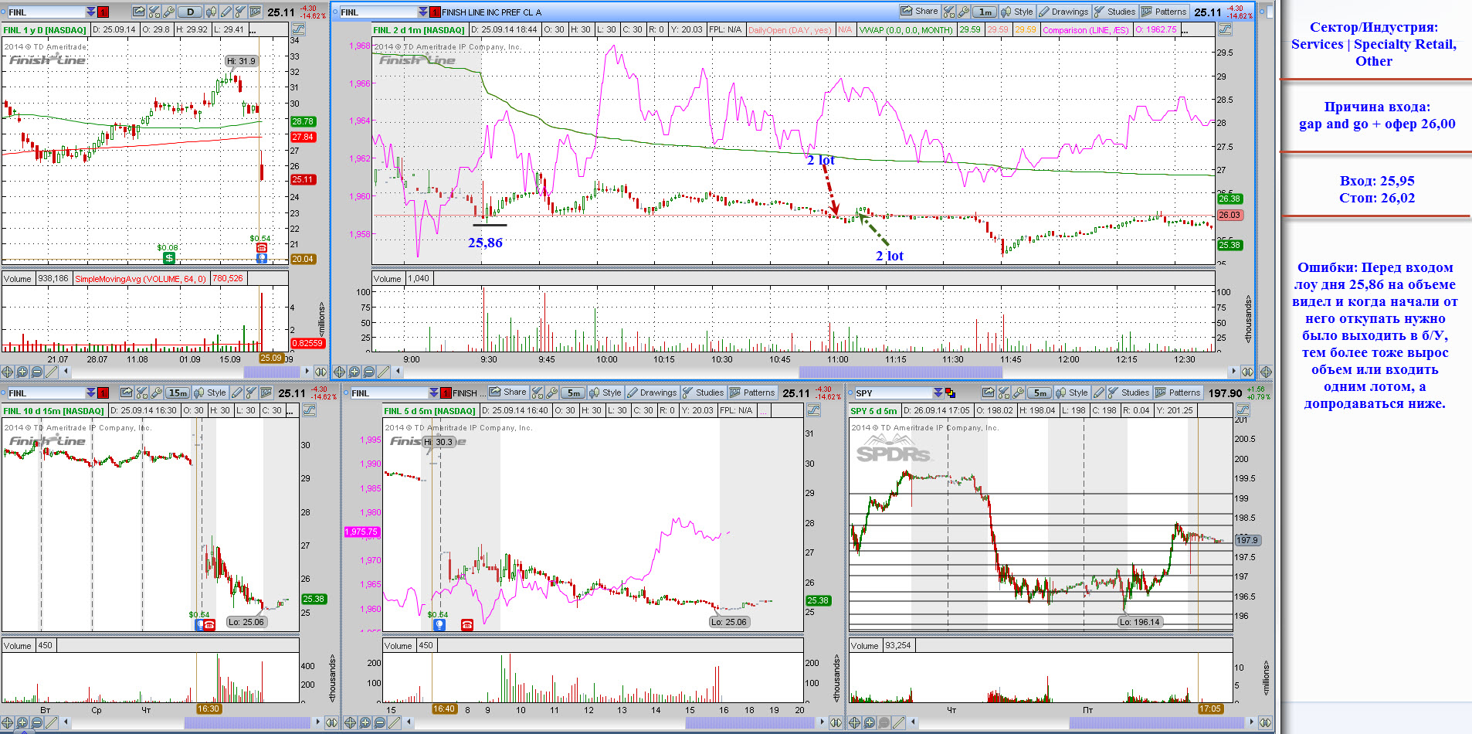This screenshot has height=734, width=1472.
Task: Open Studies menu in the FINL 1m chart
Action: [x=1114, y=12]
